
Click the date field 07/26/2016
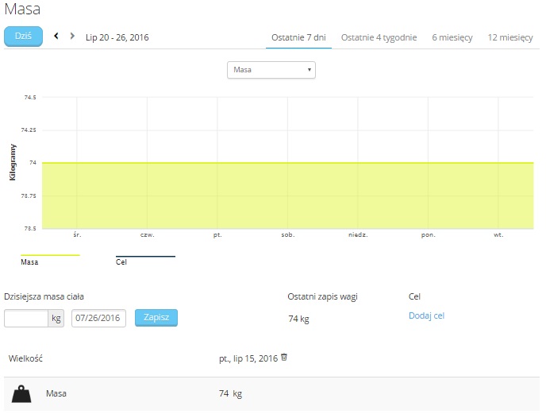pos(98,318)
